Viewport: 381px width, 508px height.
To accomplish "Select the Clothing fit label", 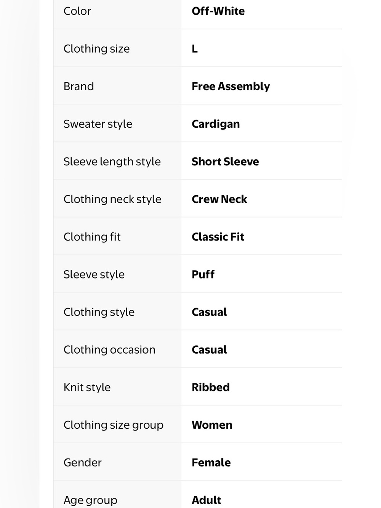I will [92, 237].
